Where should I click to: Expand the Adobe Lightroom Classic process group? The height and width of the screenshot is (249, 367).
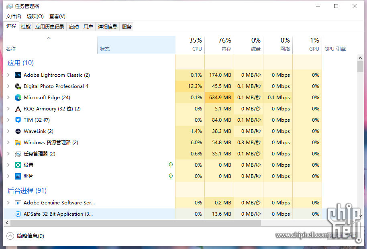point(8,75)
